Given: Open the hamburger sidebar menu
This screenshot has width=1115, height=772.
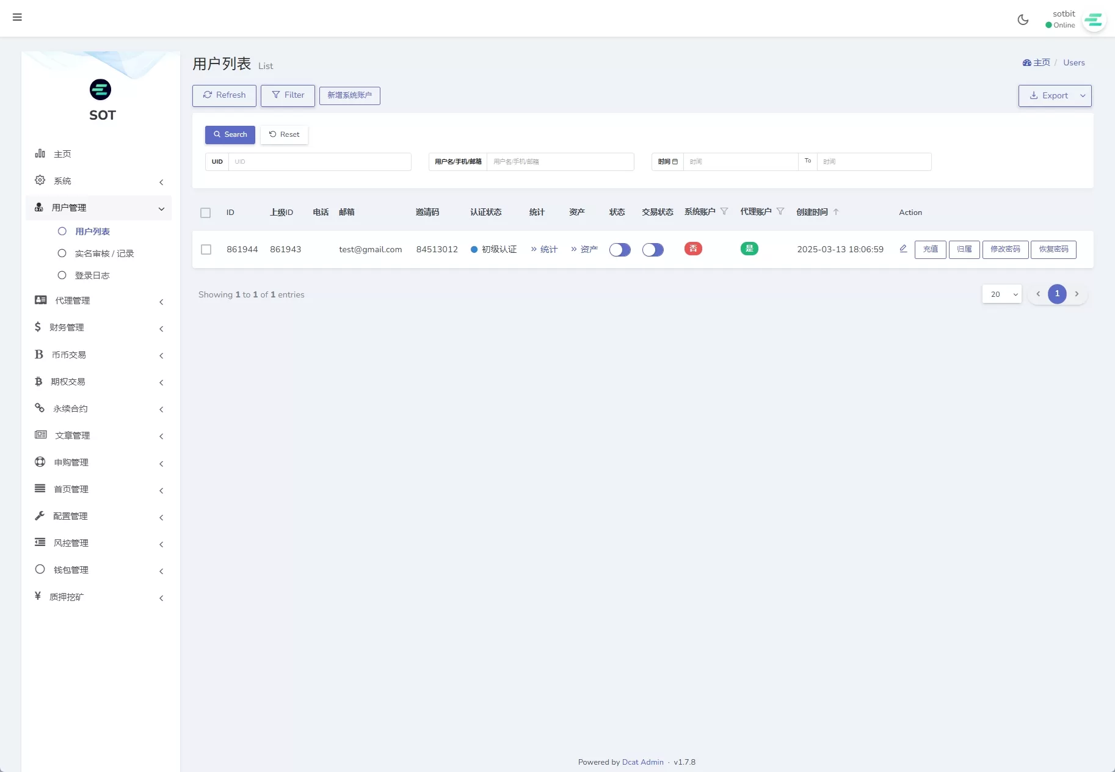Looking at the screenshot, I should pyautogui.click(x=17, y=17).
